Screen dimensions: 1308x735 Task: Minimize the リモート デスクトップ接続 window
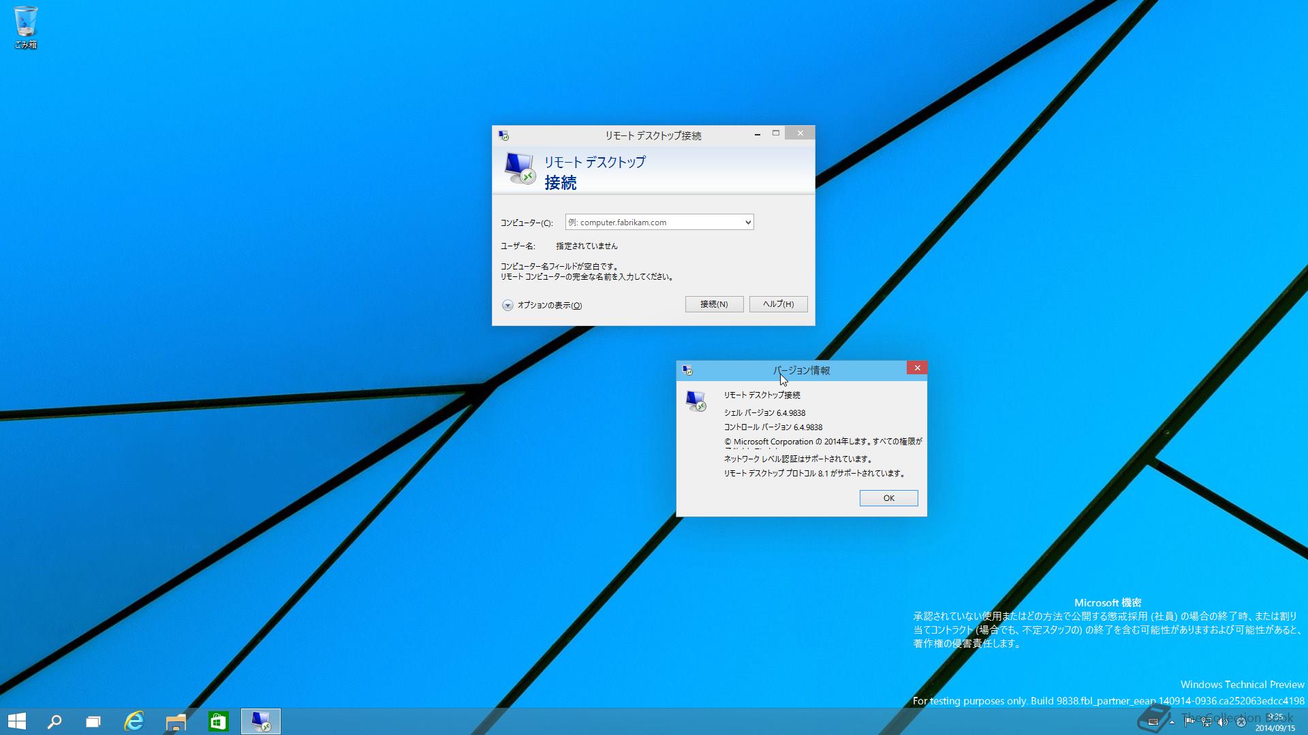(758, 134)
